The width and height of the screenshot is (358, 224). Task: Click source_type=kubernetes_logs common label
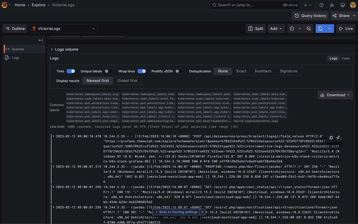[x=256, y=121]
